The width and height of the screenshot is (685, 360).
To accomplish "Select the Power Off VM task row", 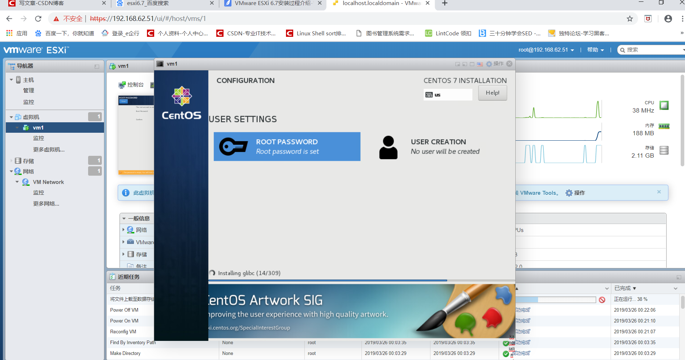I will pos(124,310).
